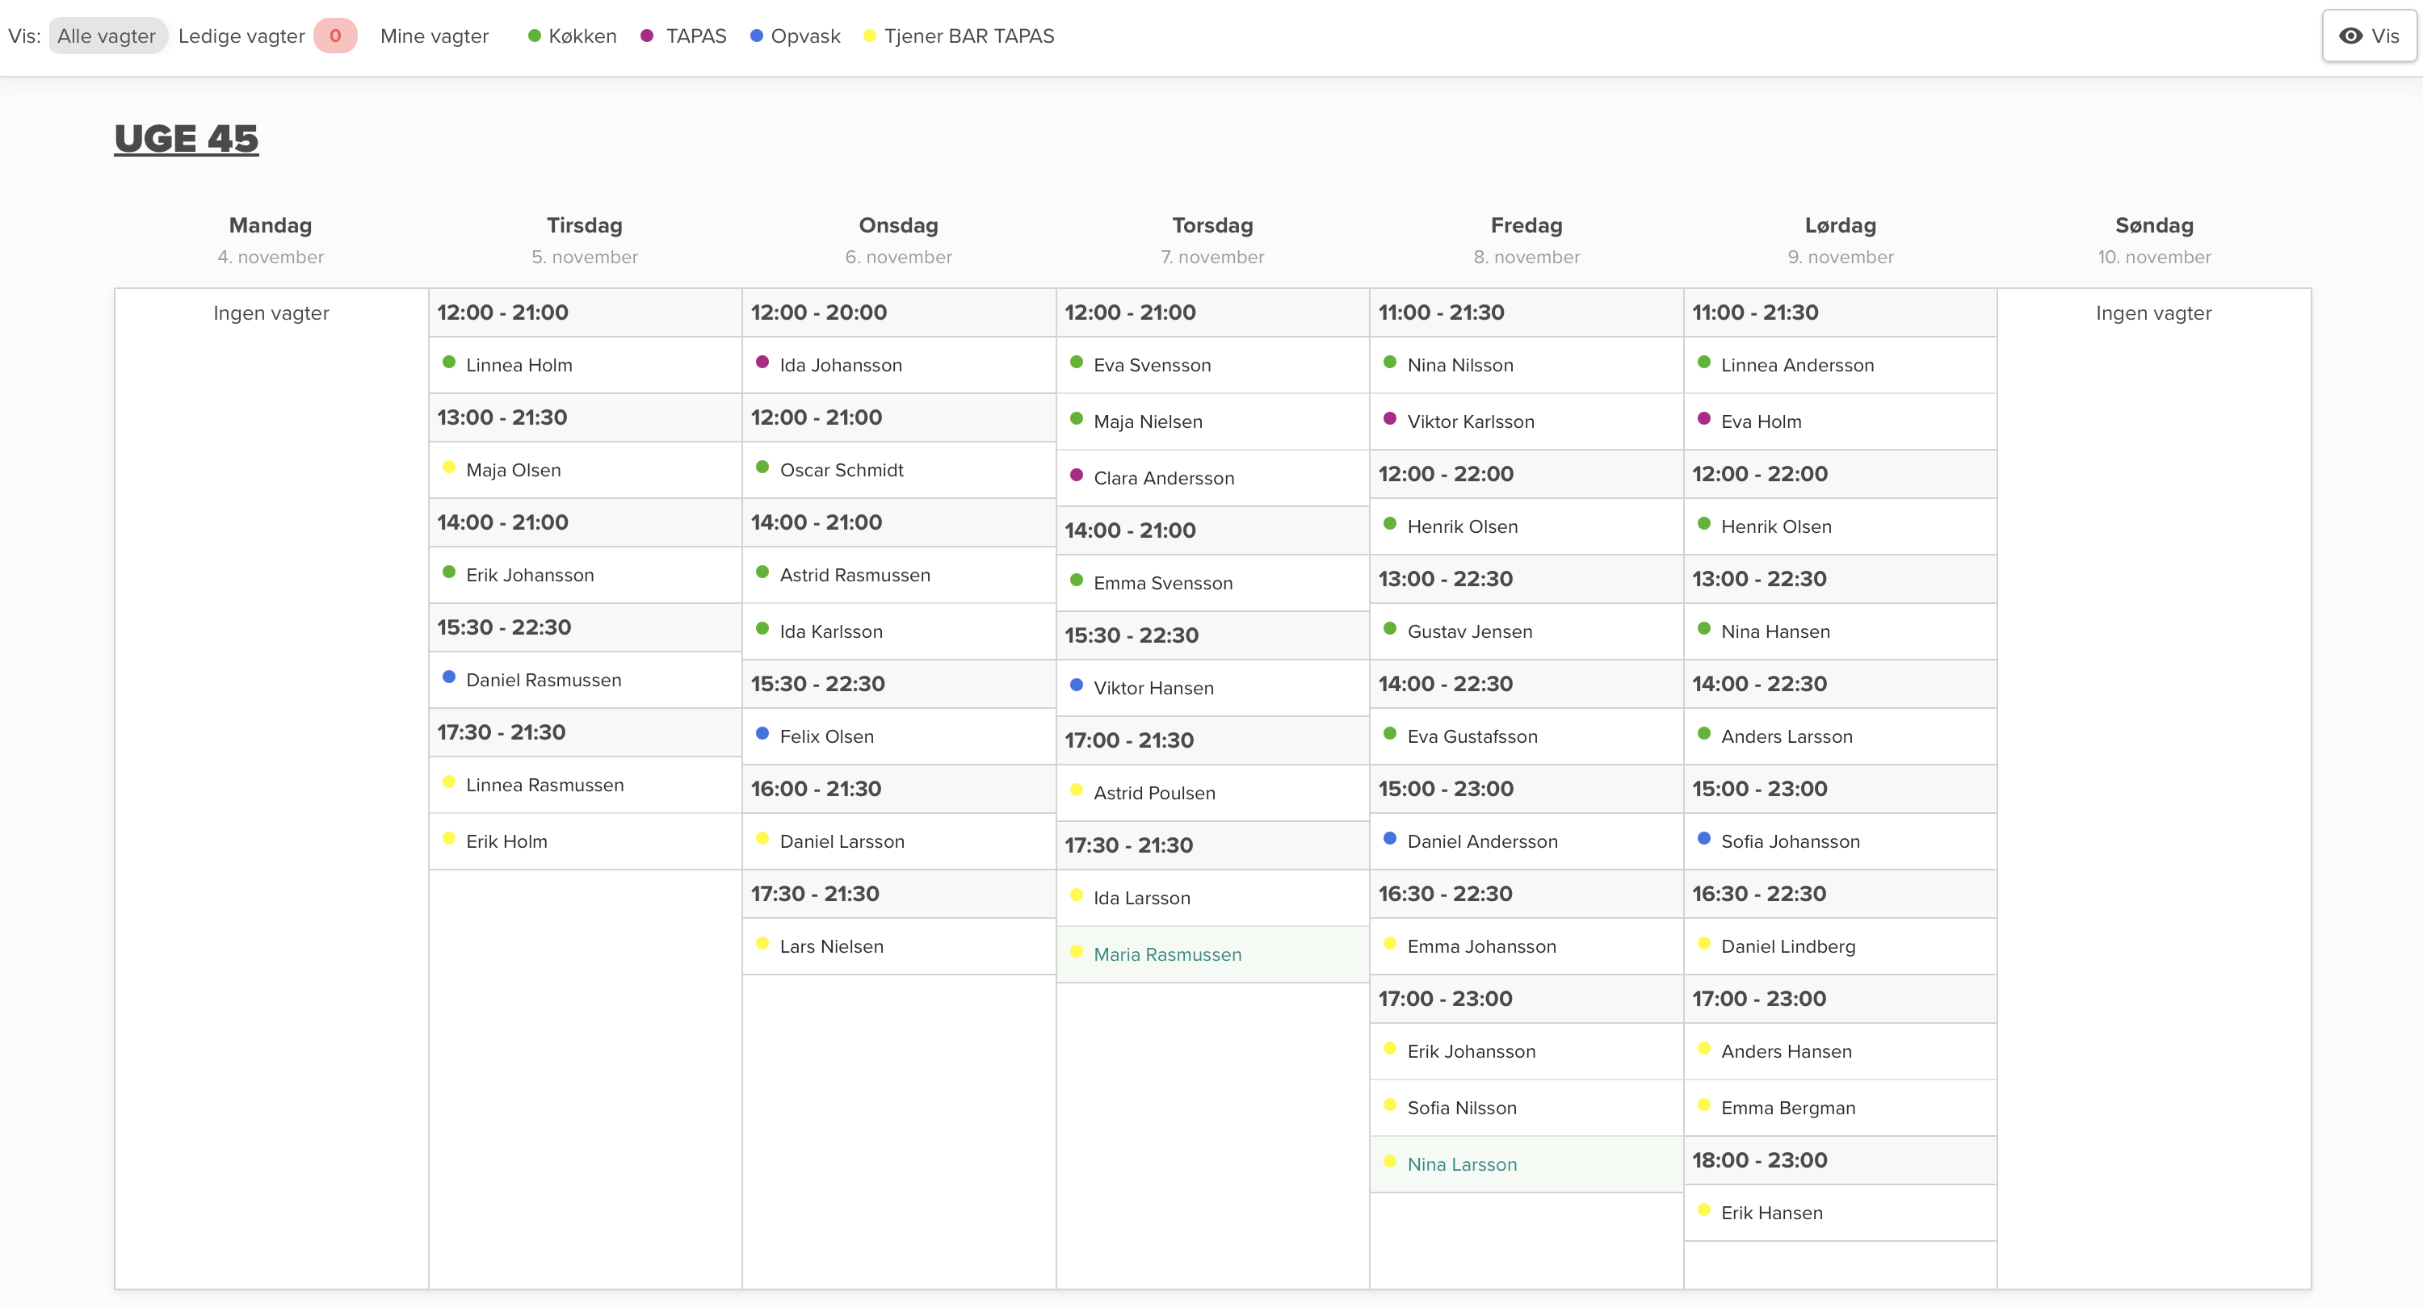
Task: Open Tuesday's 12:00 - 21:00 shift header
Action: (502, 312)
